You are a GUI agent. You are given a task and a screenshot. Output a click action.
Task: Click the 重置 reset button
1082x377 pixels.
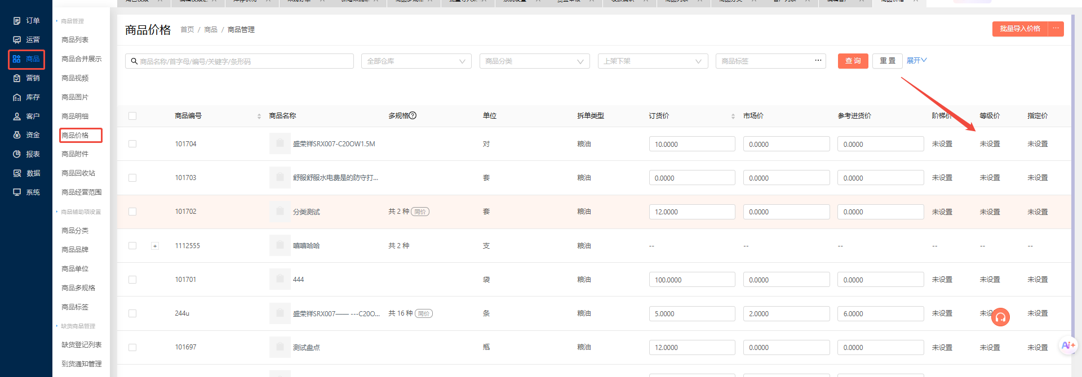pyautogui.click(x=888, y=61)
